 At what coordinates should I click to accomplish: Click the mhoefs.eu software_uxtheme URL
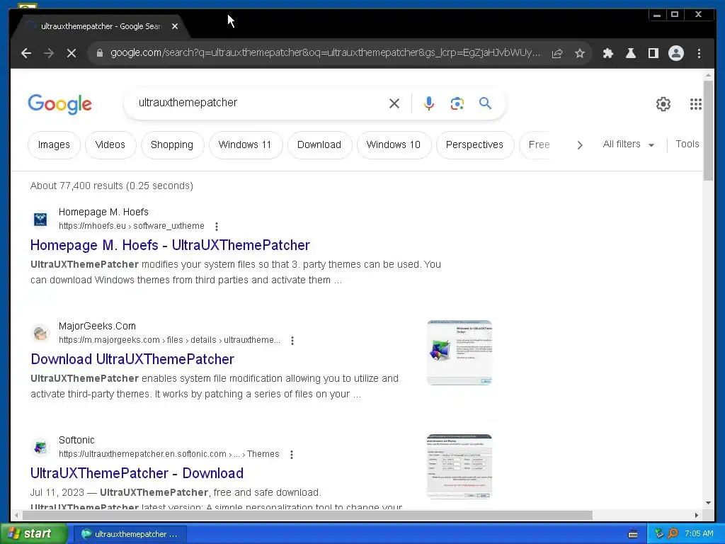coord(131,226)
